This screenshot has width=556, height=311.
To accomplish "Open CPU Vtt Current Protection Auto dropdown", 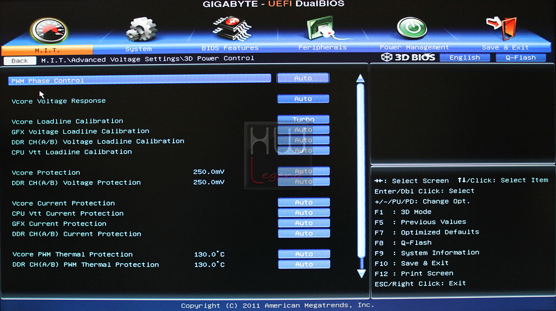I will click(304, 213).
